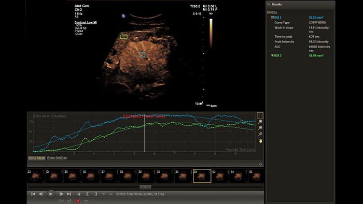This screenshot has height=204, width=363.
Task: Step back one frame
Action: click(x=41, y=194)
